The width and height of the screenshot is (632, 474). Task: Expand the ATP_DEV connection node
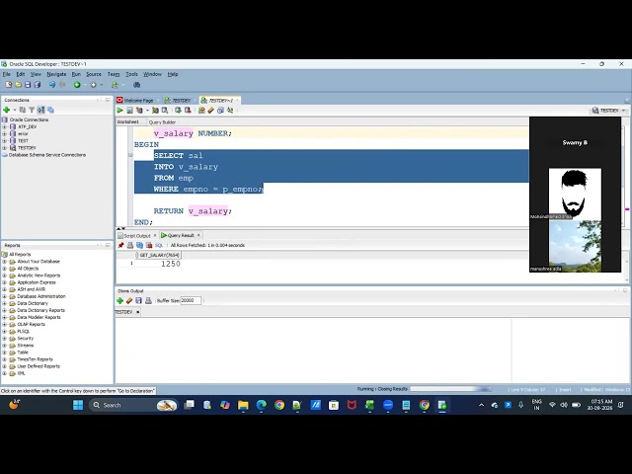tap(4, 126)
